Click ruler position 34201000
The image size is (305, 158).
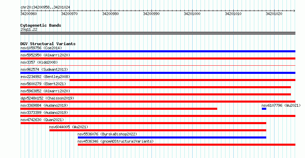pos(192,14)
